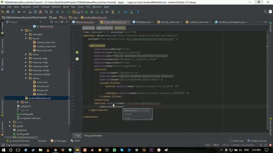Click the main breadcrumb in navigation bar
Viewport: 273px width, 153px height.
coord(73,17)
